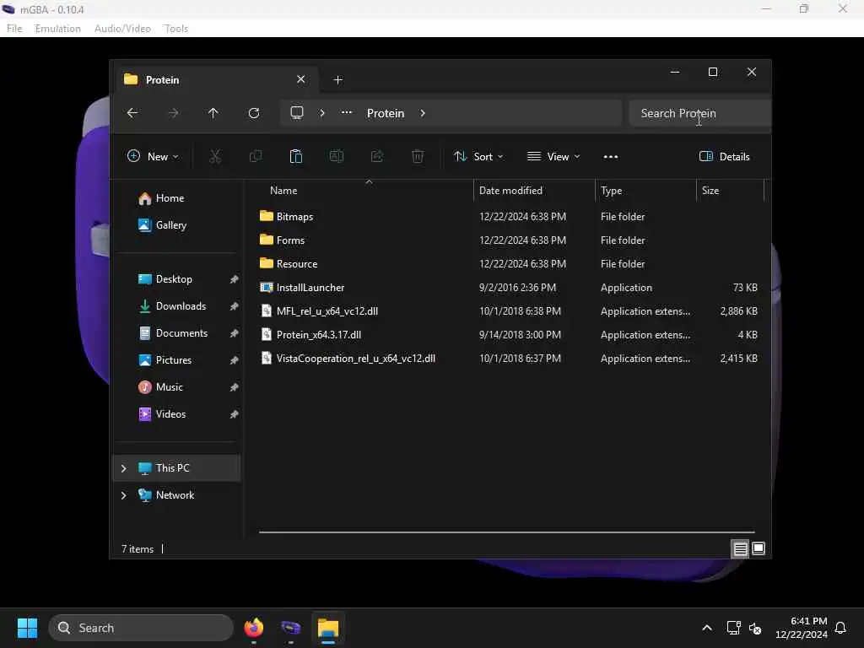
Task: Unpin Downloads pin icon
Action: pyautogui.click(x=235, y=306)
